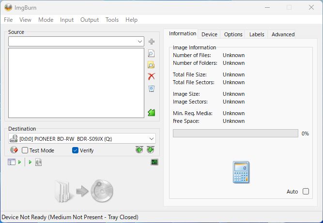The width and height of the screenshot is (323, 223).
Task: Switch to the Information tab
Action: pyautogui.click(x=182, y=33)
